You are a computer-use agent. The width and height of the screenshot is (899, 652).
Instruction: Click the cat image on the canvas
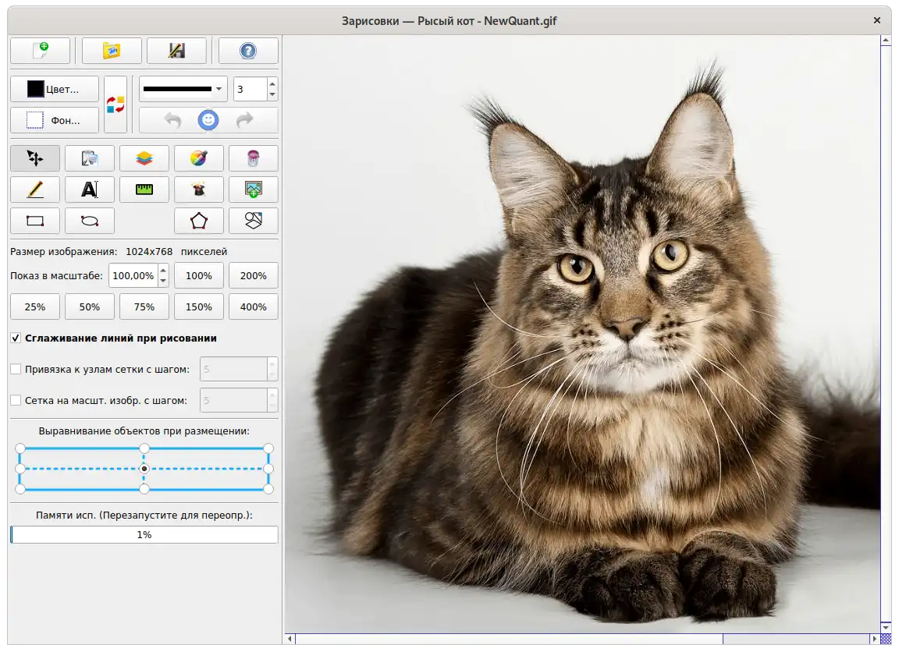(582, 335)
